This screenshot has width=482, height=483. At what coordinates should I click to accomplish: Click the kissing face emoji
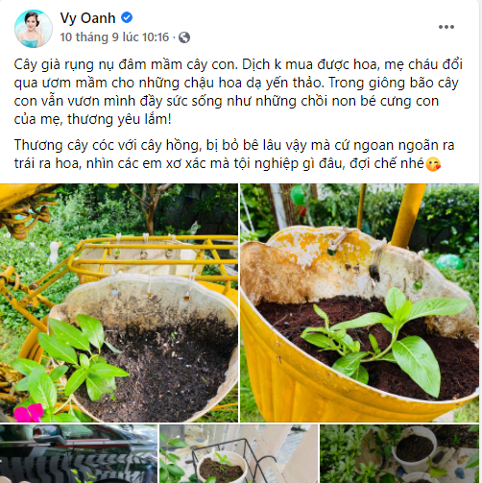[433, 164]
